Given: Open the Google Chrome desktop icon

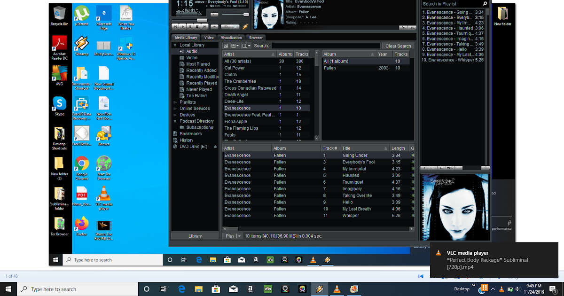Looking at the screenshot, I should pyautogui.click(x=82, y=168).
